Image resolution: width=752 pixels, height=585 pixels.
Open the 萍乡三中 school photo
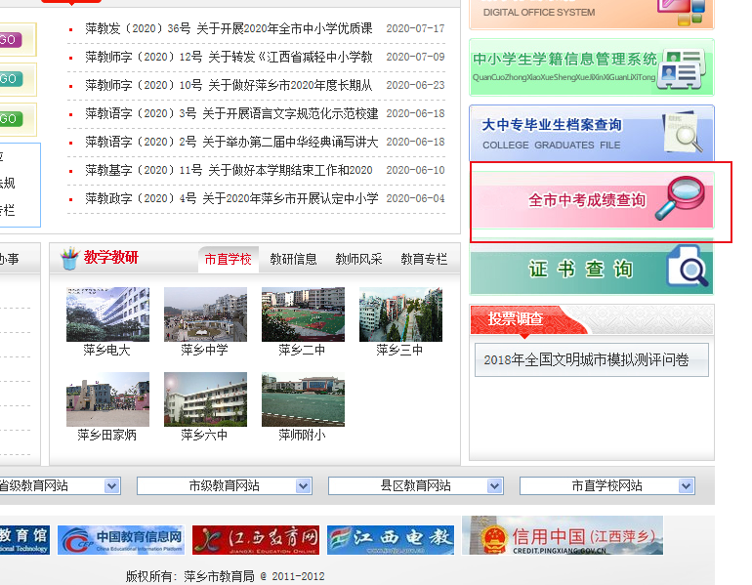(x=401, y=314)
